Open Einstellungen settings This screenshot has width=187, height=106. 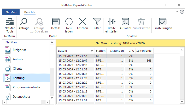163,23
